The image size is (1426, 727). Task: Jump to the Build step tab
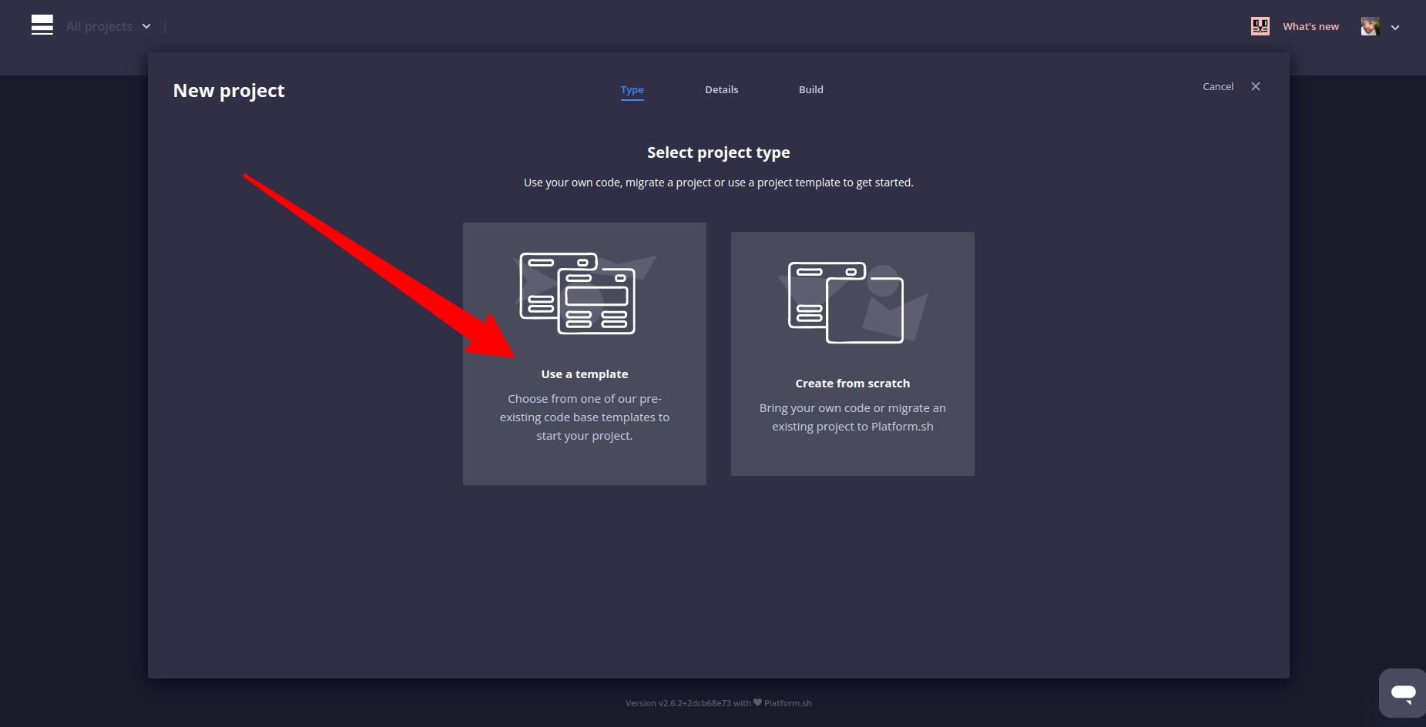point(810,89)
